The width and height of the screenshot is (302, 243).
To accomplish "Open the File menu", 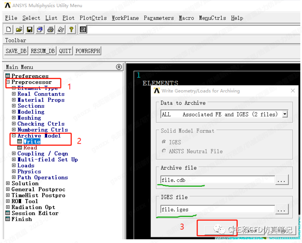I will [x=11, y=18].
